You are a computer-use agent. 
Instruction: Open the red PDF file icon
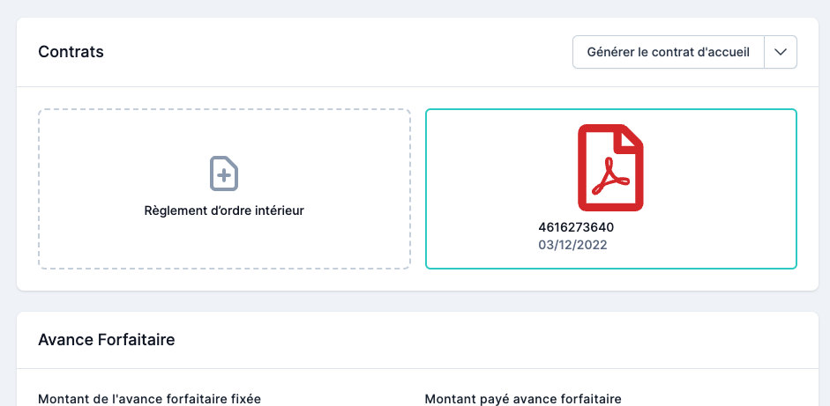[x=610, y=167]
